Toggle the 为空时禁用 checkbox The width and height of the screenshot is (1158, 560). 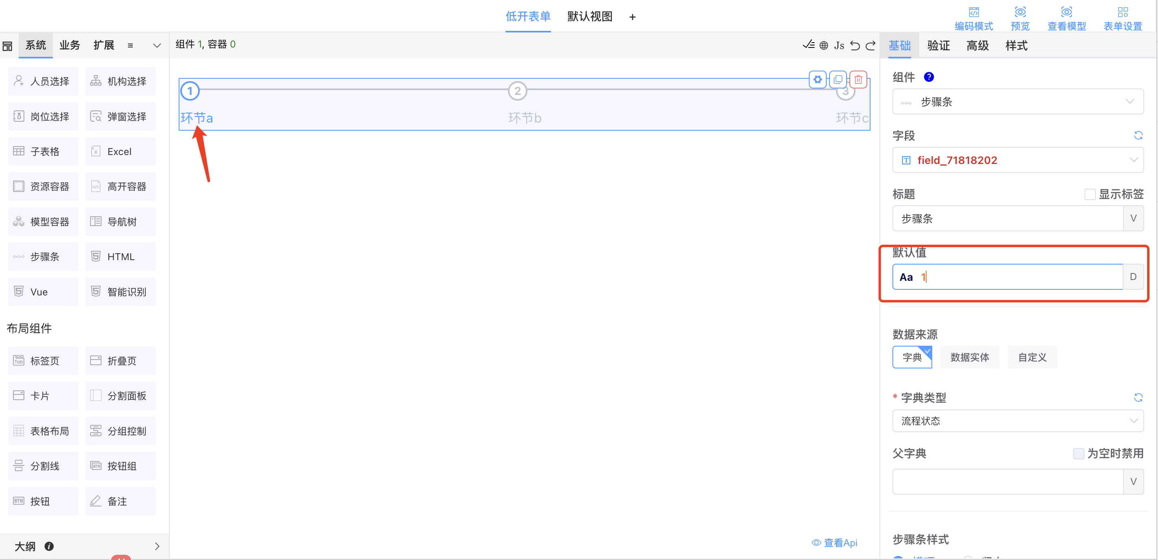click(x=1078, y=454)
